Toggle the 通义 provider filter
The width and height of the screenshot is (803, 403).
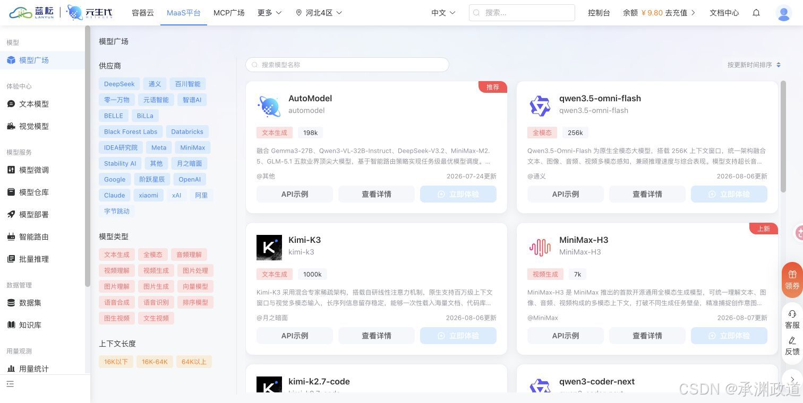point(155,84)
